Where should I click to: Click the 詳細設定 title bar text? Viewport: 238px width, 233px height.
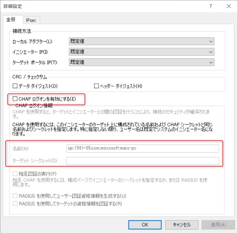13,6
